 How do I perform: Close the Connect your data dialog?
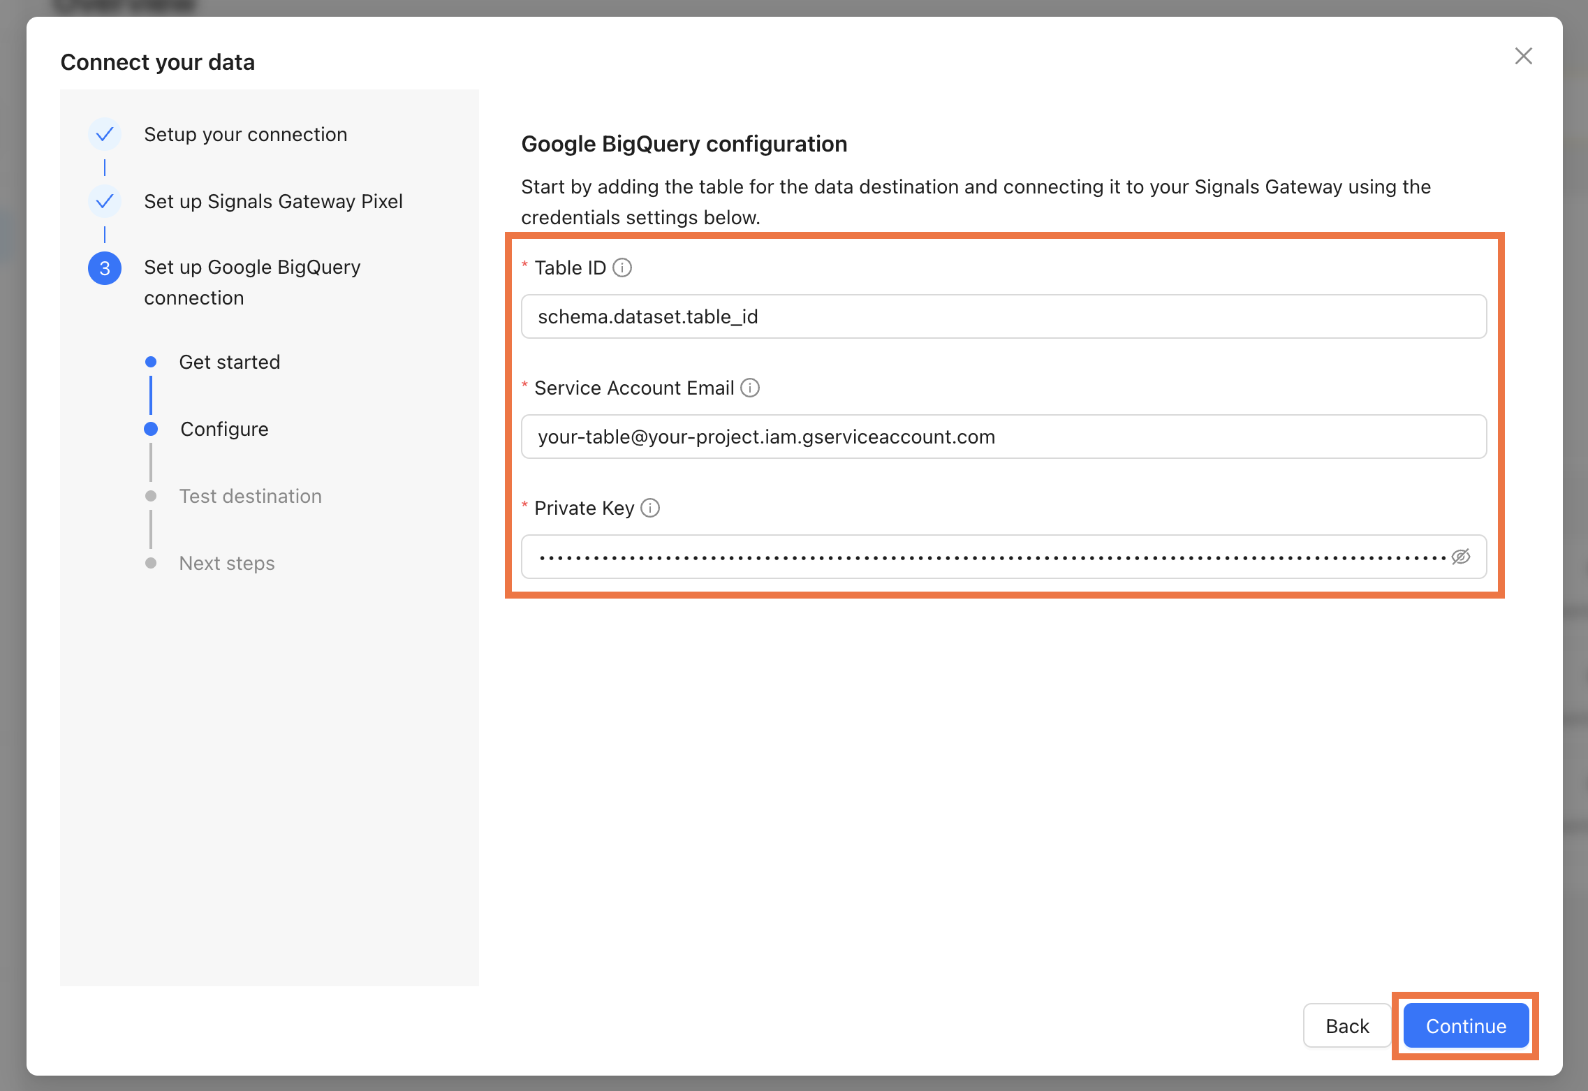[x=1523, y=56]
